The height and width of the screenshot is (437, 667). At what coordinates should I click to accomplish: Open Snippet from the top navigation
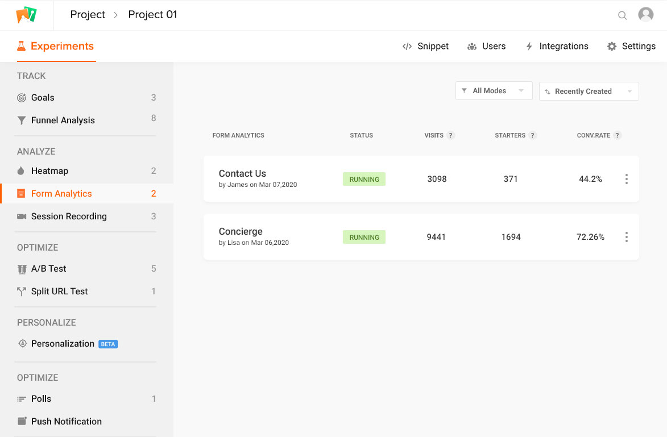[425, 47]
